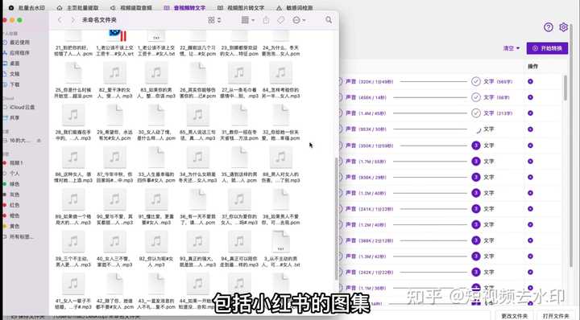
Task: Open the 批量去水印 tab
Action: click(27, 7)
